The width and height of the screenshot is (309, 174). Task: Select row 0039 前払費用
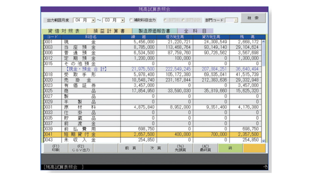point(152,129)
